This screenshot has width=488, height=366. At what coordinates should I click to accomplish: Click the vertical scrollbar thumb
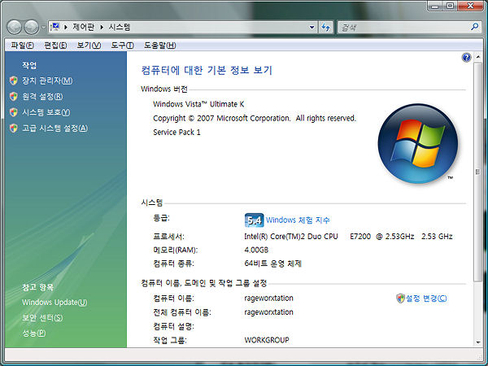point(477,172)
